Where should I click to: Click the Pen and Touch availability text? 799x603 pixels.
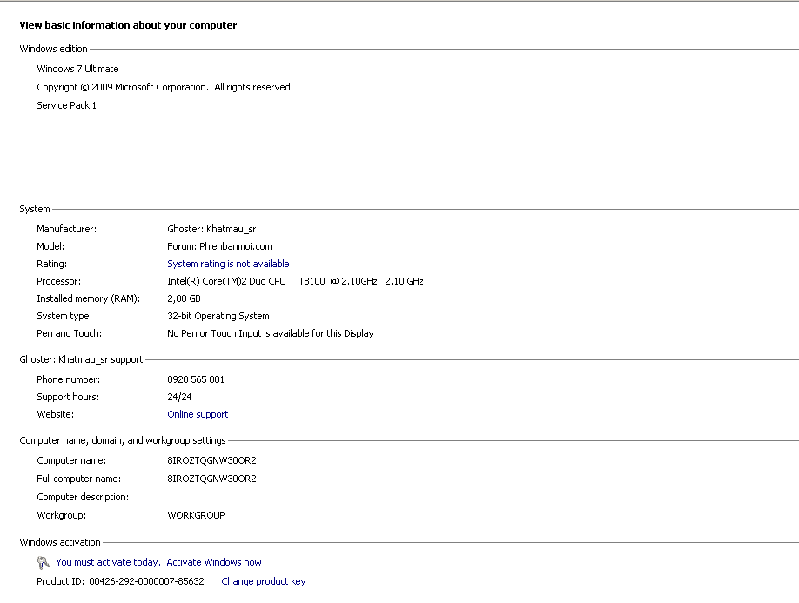(x=270, y=333)
